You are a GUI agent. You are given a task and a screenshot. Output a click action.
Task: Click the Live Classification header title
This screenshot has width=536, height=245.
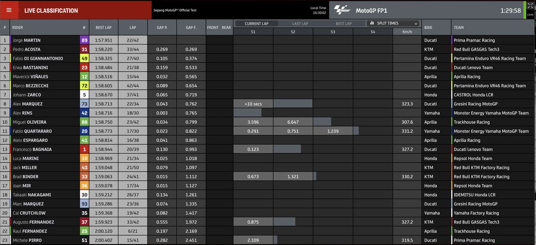click(x=51, y=11)
